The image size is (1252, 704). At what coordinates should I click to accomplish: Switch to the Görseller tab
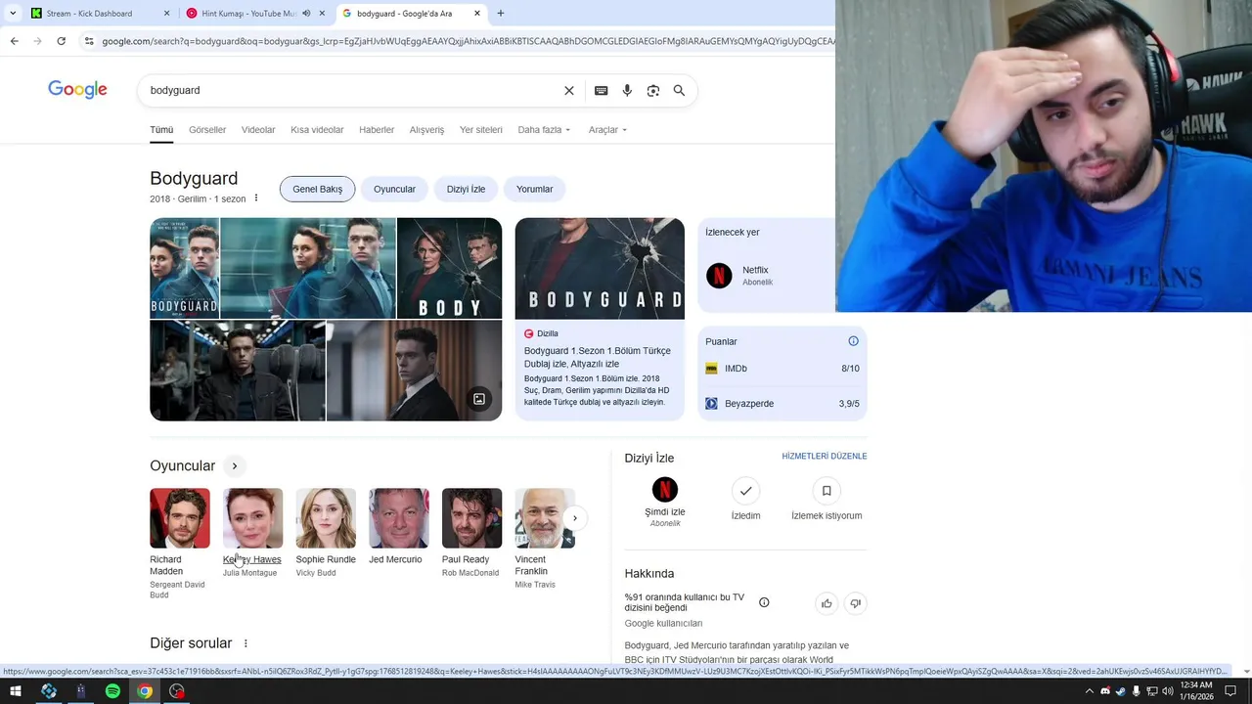207,130
